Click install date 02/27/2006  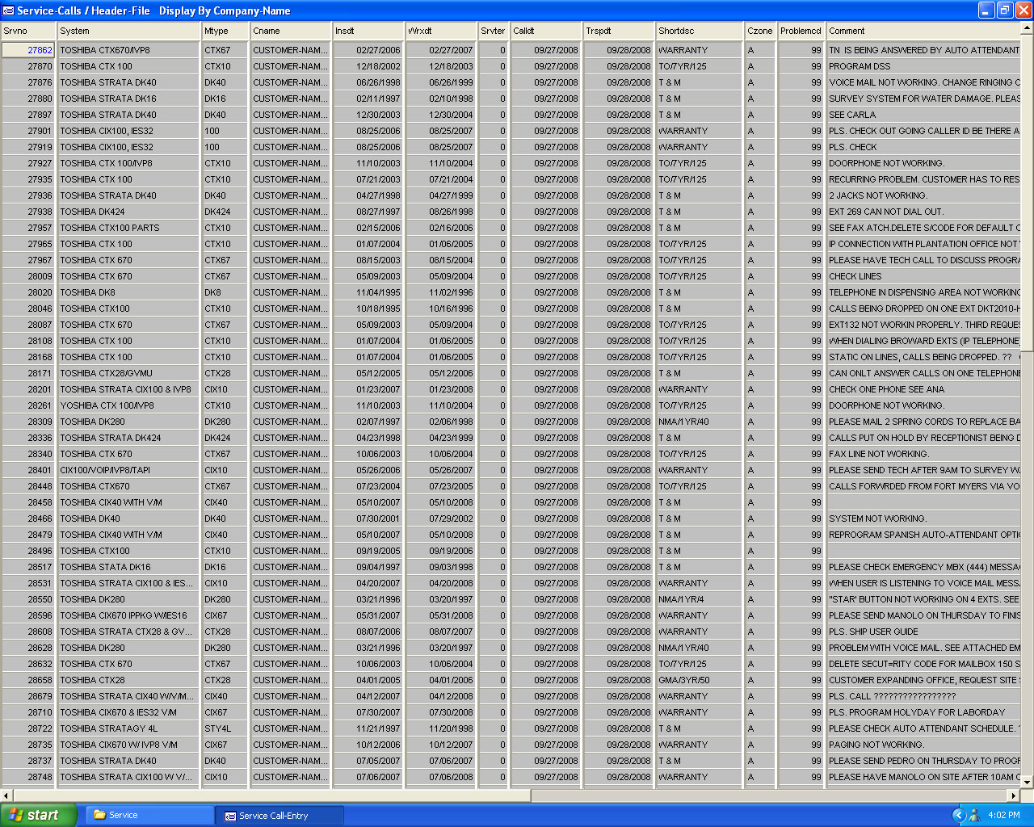tap(368, 50)
